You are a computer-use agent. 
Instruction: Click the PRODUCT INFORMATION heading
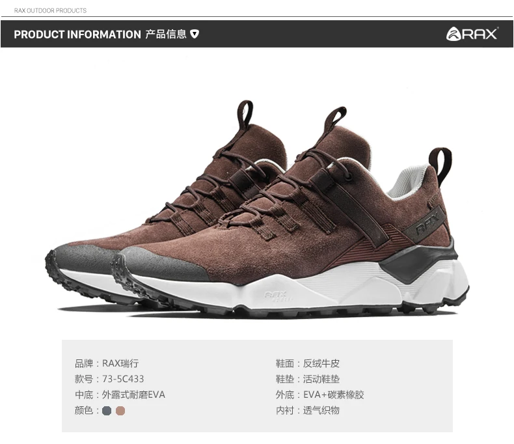(77, 35)
